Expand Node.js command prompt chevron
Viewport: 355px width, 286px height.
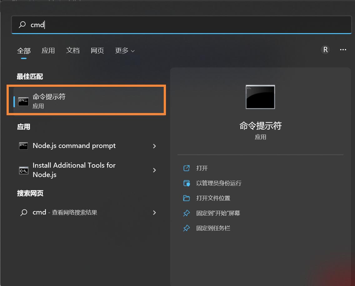[154, 145]
